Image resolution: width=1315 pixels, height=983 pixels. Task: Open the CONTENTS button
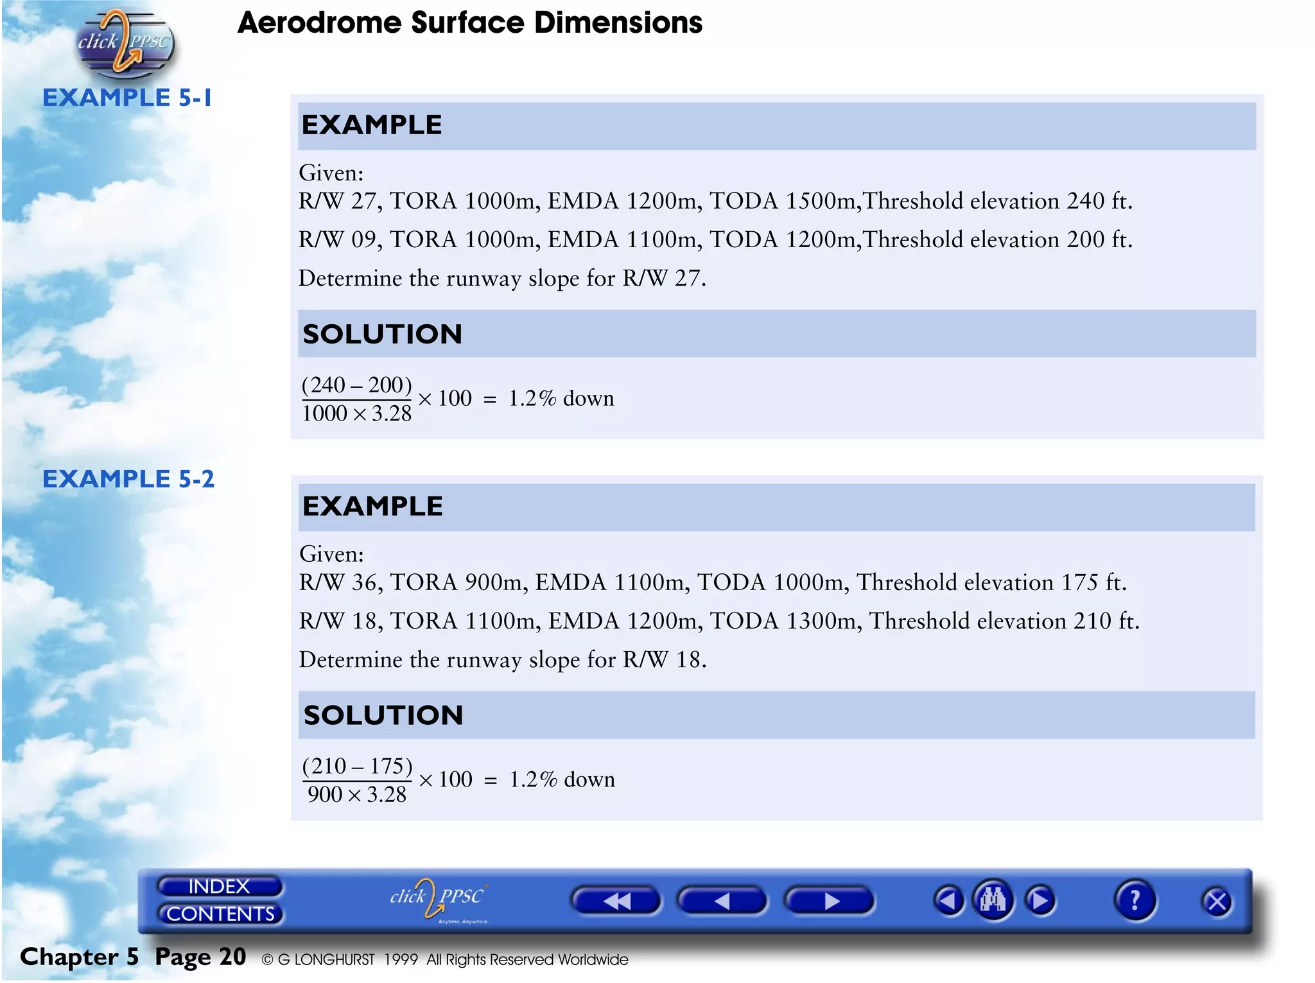coord(220,914)
